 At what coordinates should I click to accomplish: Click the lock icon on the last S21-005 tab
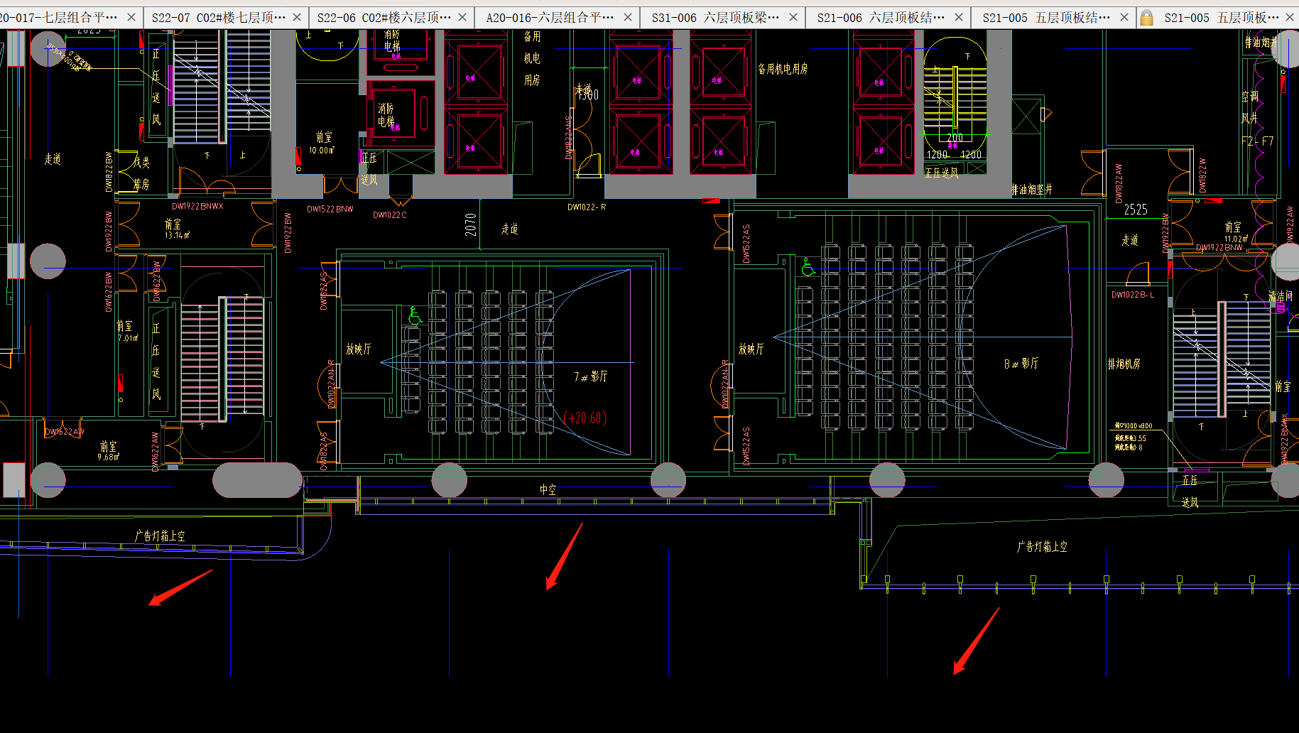tap(1146, 17)
